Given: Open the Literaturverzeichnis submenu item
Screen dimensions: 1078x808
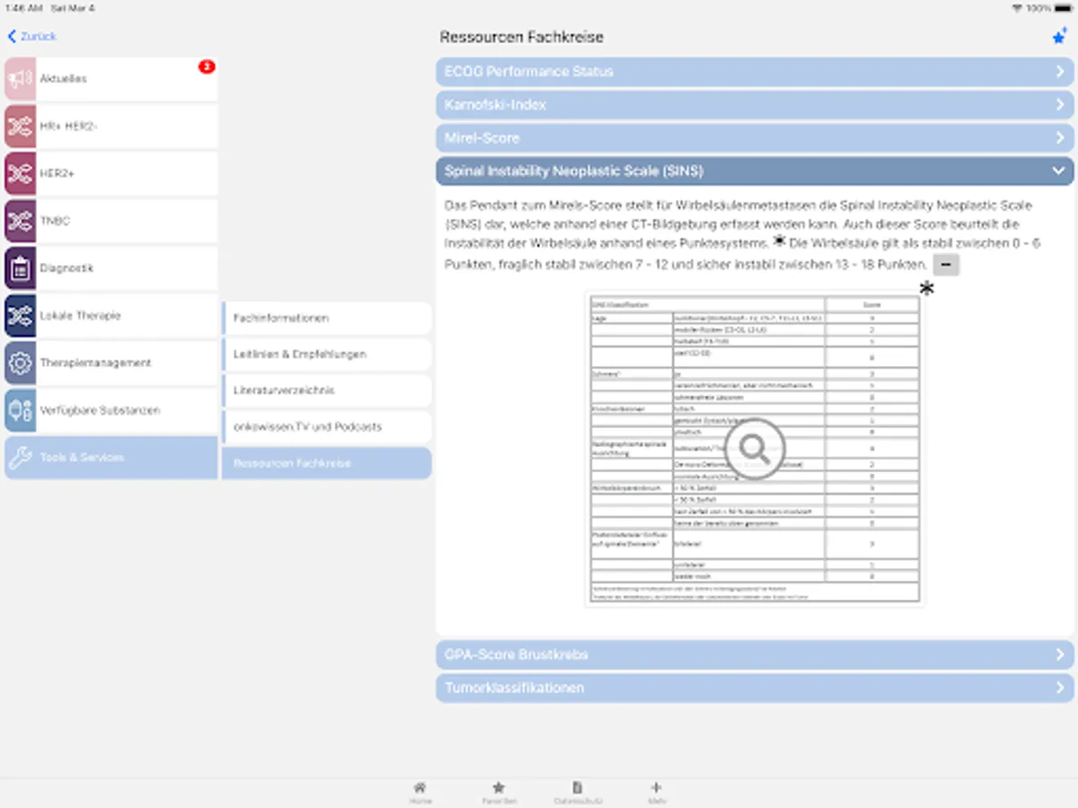Looking at the screenshot, I should 326,391.
